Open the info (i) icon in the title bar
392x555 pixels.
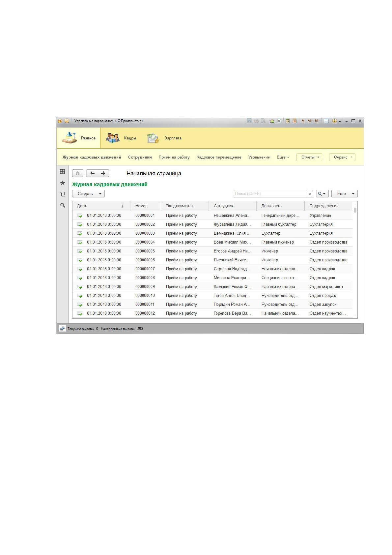coord(334,121)
